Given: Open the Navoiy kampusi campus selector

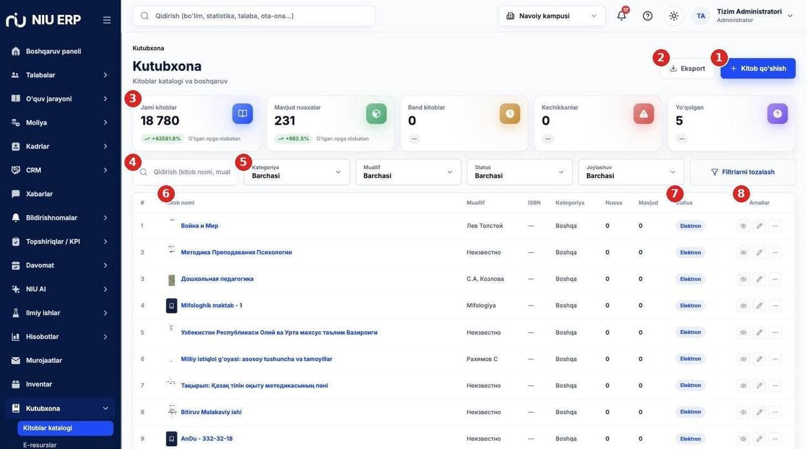Looking at the screenshot, I should coord(552,16).
